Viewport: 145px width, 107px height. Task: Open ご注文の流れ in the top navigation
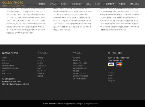(77, 4)
